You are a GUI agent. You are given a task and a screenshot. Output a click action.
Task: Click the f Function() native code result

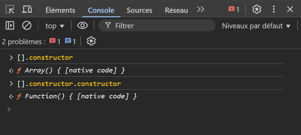coord(77,96)
